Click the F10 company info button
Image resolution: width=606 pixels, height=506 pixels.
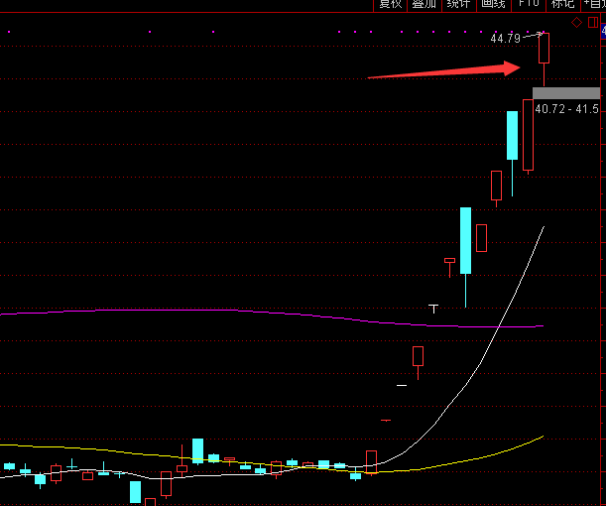click(528, 4)
